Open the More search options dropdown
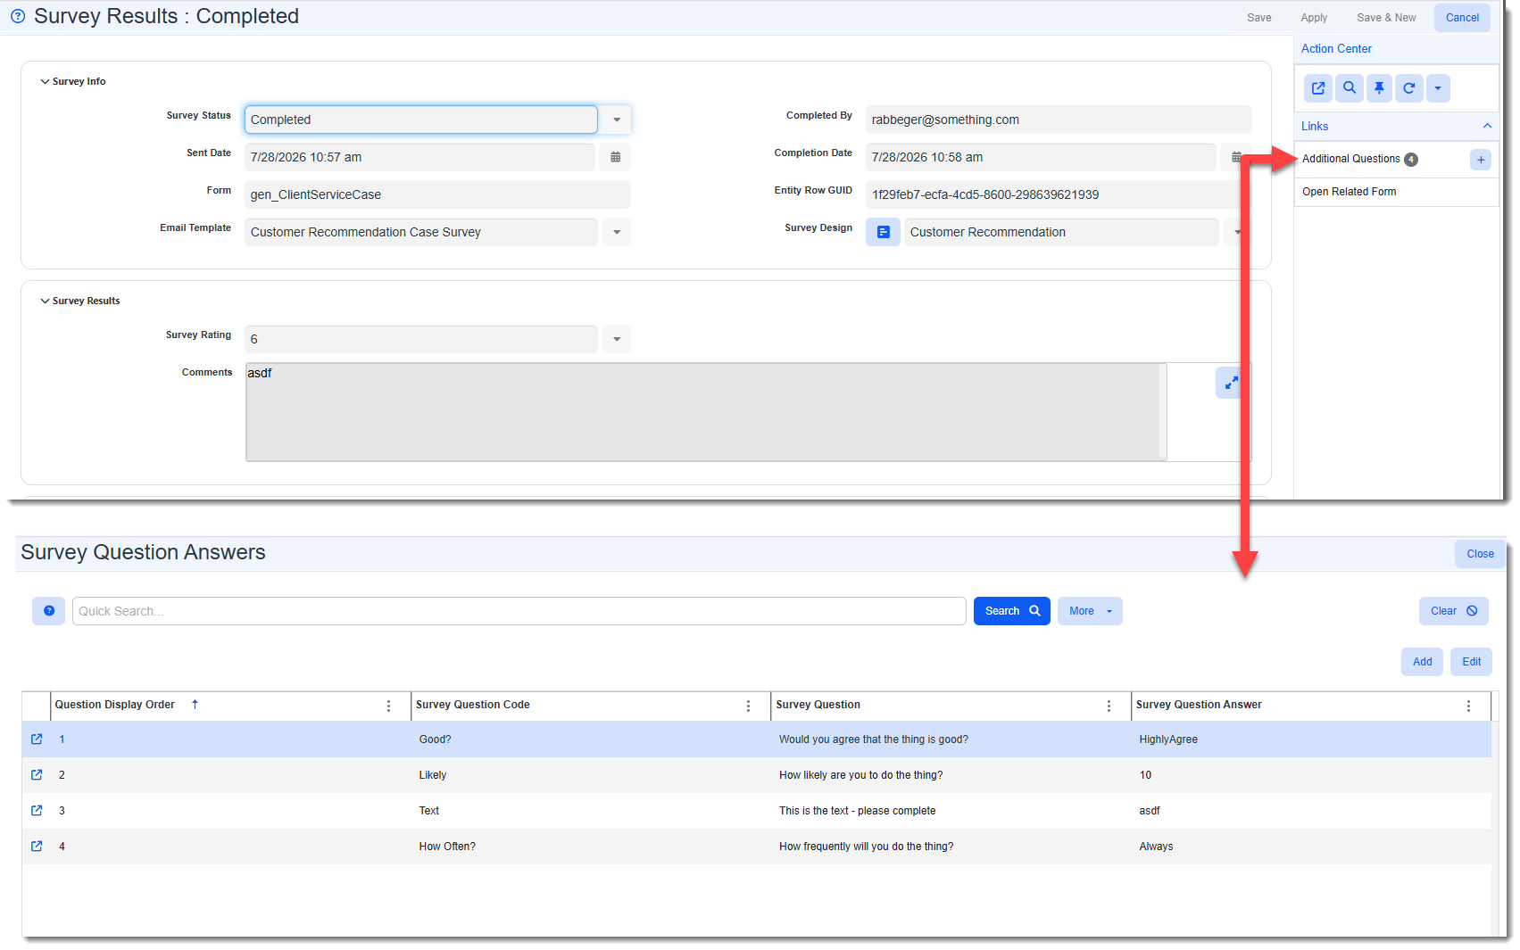Viewport: 1520px width, 950px height. 1090,611
